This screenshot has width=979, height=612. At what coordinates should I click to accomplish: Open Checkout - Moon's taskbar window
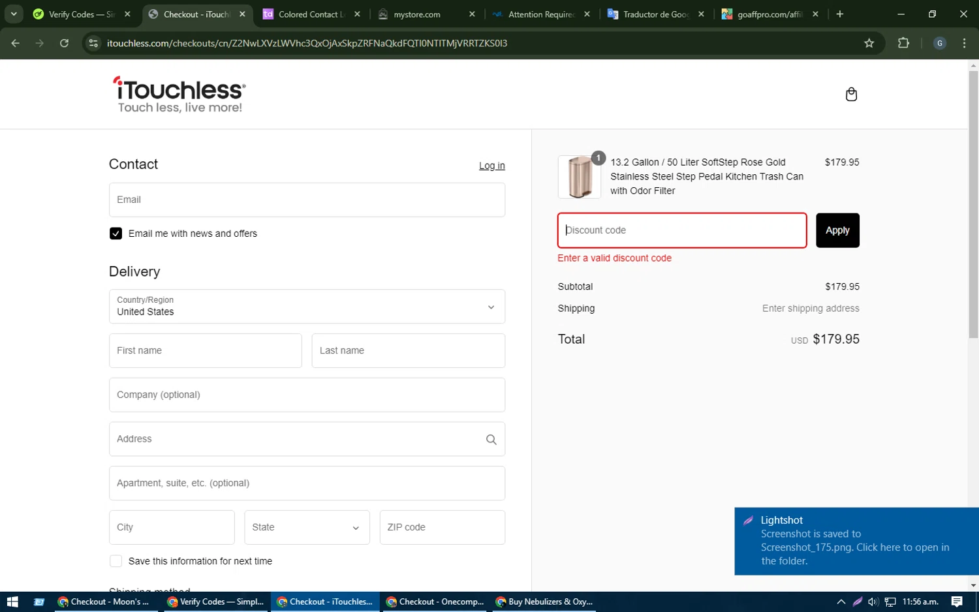104,602
